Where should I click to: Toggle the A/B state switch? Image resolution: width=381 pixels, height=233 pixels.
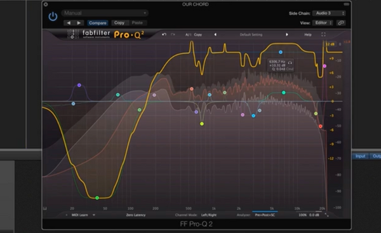click(x=188, y=35)
